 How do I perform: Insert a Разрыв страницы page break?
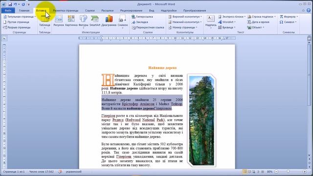(17, 27)
